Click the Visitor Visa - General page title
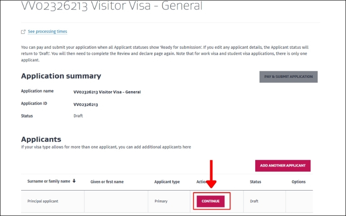The width and height of the screenshot is (346, 216). point(112,6)
